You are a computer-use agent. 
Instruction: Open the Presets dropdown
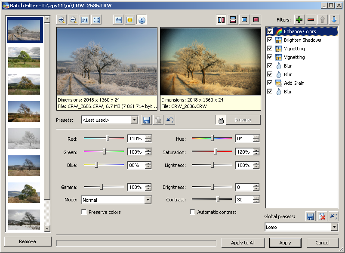(134, 120)
